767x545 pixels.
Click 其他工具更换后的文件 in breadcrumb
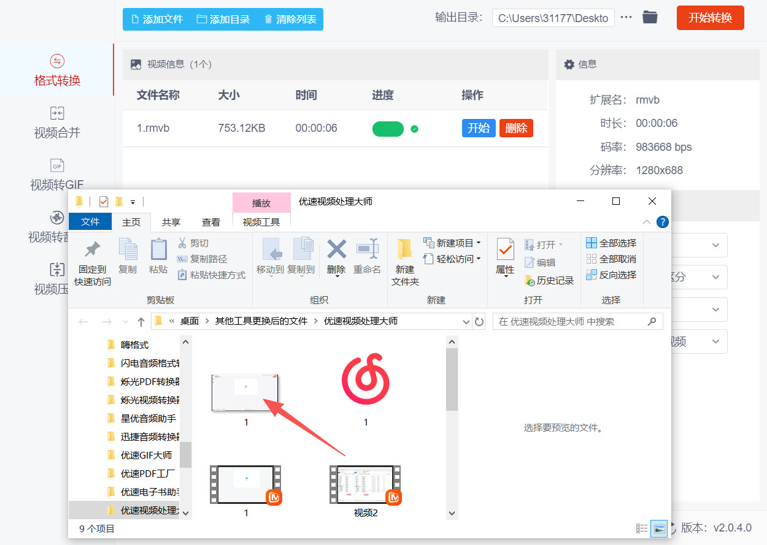(x=261, y=321)
